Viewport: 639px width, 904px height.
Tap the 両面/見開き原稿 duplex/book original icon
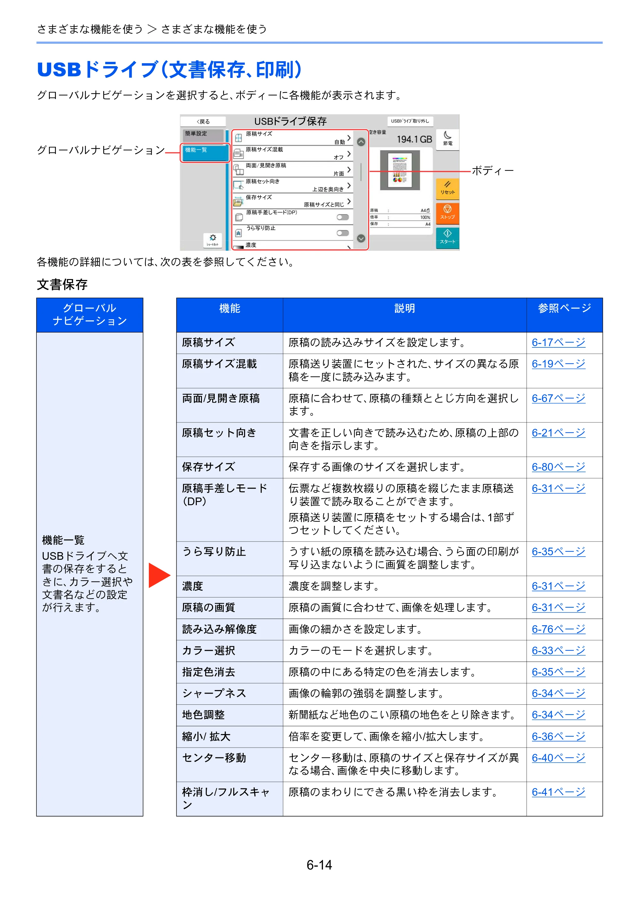pyautogui.click(x=238, y=170)
